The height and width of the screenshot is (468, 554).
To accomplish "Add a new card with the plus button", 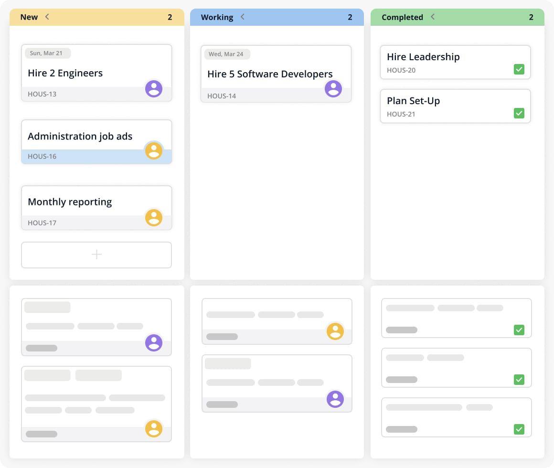I will point(96,255).
